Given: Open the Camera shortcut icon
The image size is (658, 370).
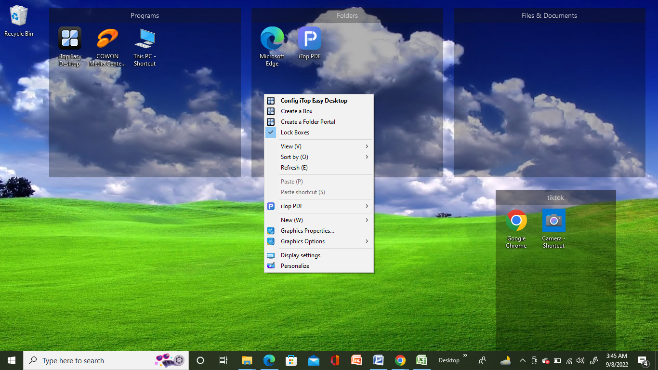Looking at the screenshot, I should pos(553,221).
